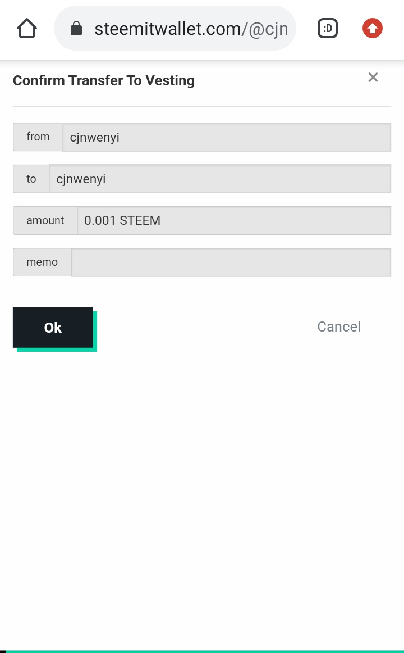Click the divider line under dialog title
Viewport: 404px width, 653px height.
(x=202, y=106)
